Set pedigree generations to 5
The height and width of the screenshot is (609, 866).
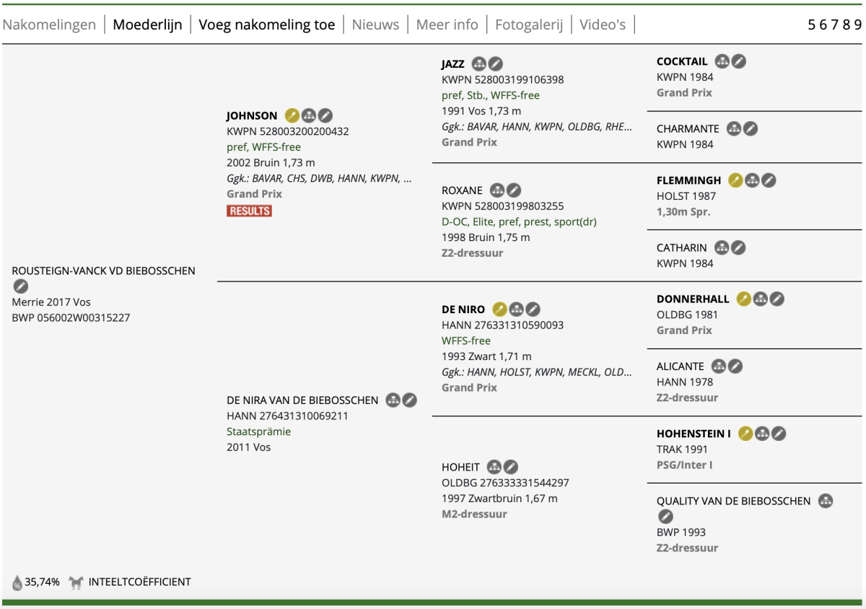(x=812, y=25)
